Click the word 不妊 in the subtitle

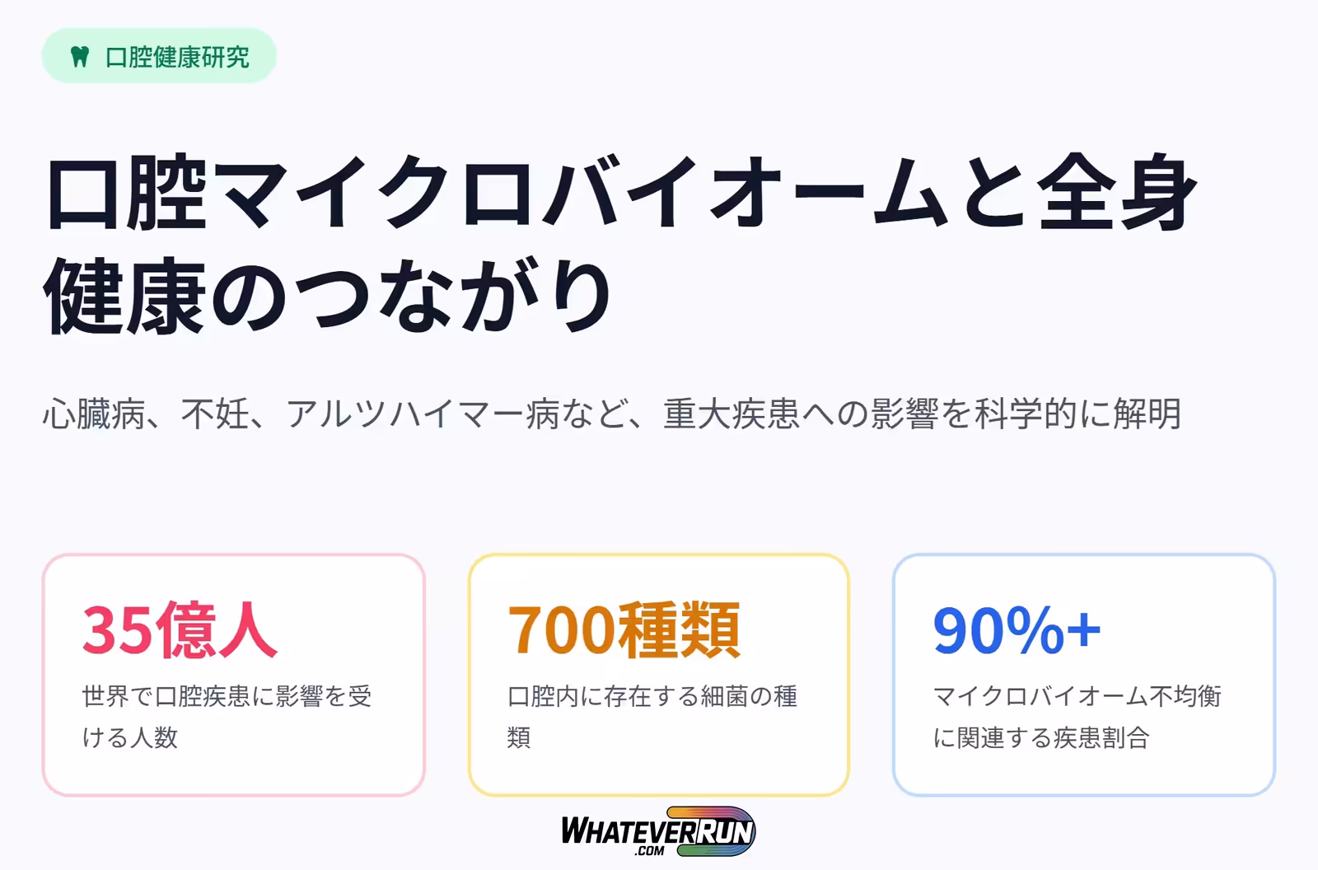coord(215,414)
